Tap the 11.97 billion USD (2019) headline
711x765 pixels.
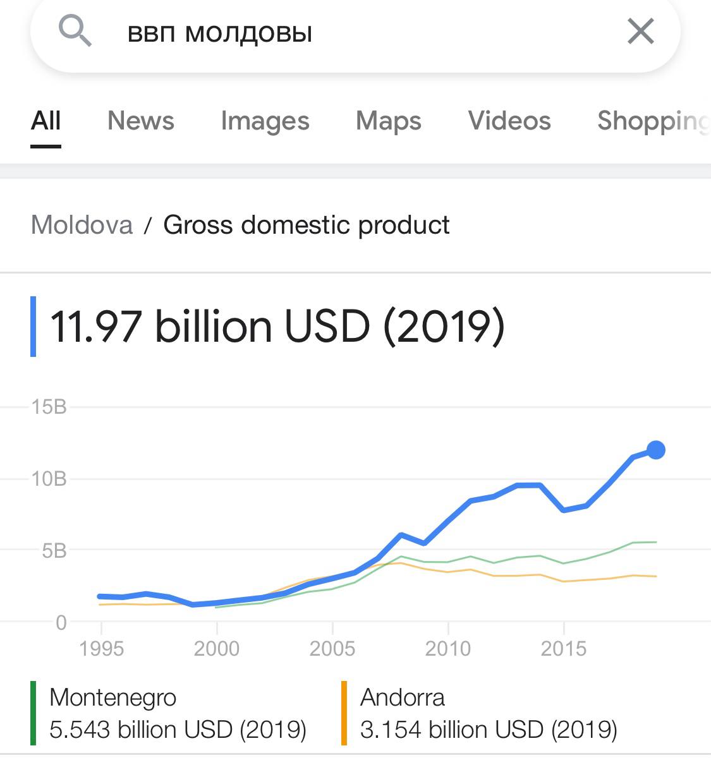click(277, 327)
